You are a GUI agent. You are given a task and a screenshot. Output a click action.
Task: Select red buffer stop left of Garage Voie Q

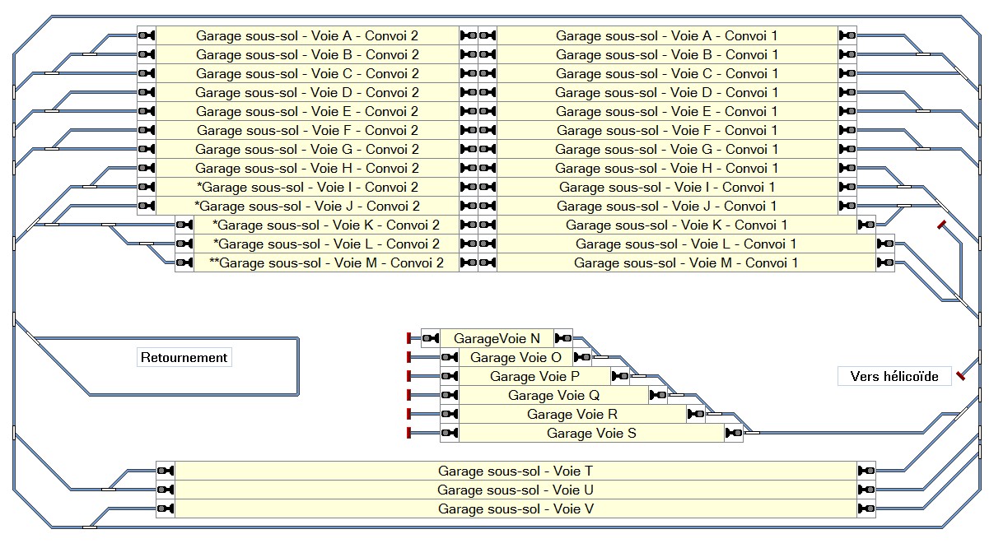coord(408,395)
